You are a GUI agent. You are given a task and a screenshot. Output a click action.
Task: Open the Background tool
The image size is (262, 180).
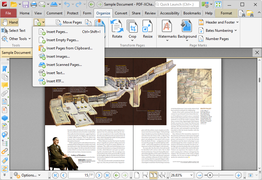187,30
